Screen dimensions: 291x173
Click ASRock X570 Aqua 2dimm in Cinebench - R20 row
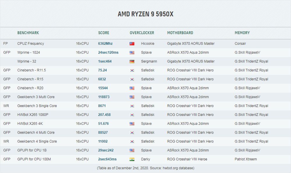pyautogui.click(x=188, y=88)
